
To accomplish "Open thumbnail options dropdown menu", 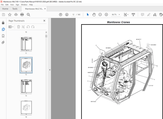I will tap(11, 27).
